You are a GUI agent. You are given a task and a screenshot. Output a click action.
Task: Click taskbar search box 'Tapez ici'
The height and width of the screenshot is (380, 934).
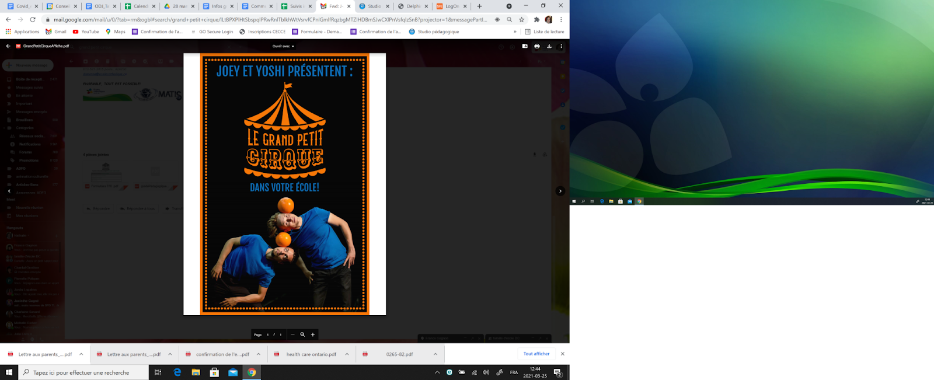(83, 372)
